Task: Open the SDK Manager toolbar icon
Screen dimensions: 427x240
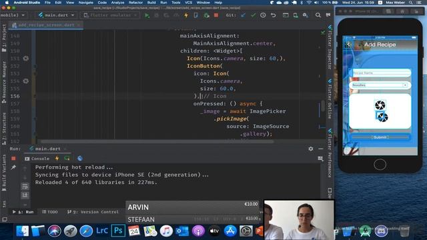Action: pos(306,15)
